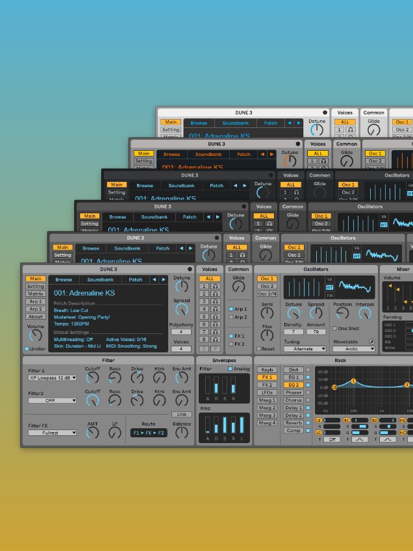Open the Filter FX Fullrect dropdown
The width and height of the screenshot is (413, 551).
[53, 433]
